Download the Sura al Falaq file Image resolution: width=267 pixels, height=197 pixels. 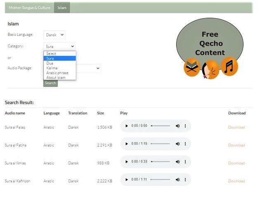[236, 127]
